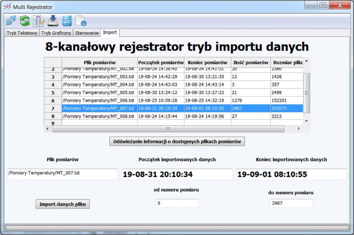Click the table's horizontal scrollbar thumb
Viewport: 354px width, 235px height.
click(x=168, y=129)
